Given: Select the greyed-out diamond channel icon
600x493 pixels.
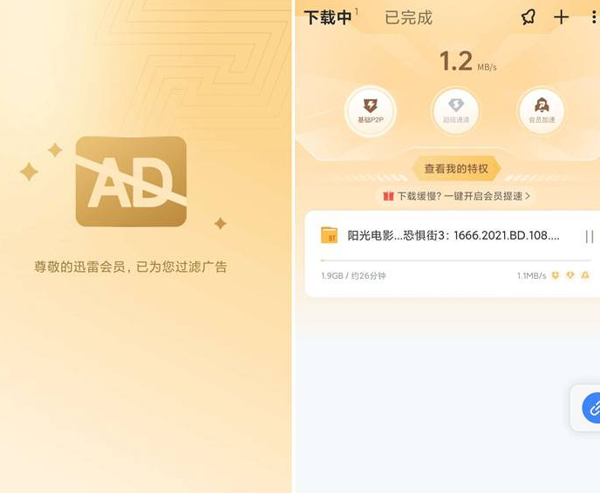Looking at the screenshot, I should [456, 111].
